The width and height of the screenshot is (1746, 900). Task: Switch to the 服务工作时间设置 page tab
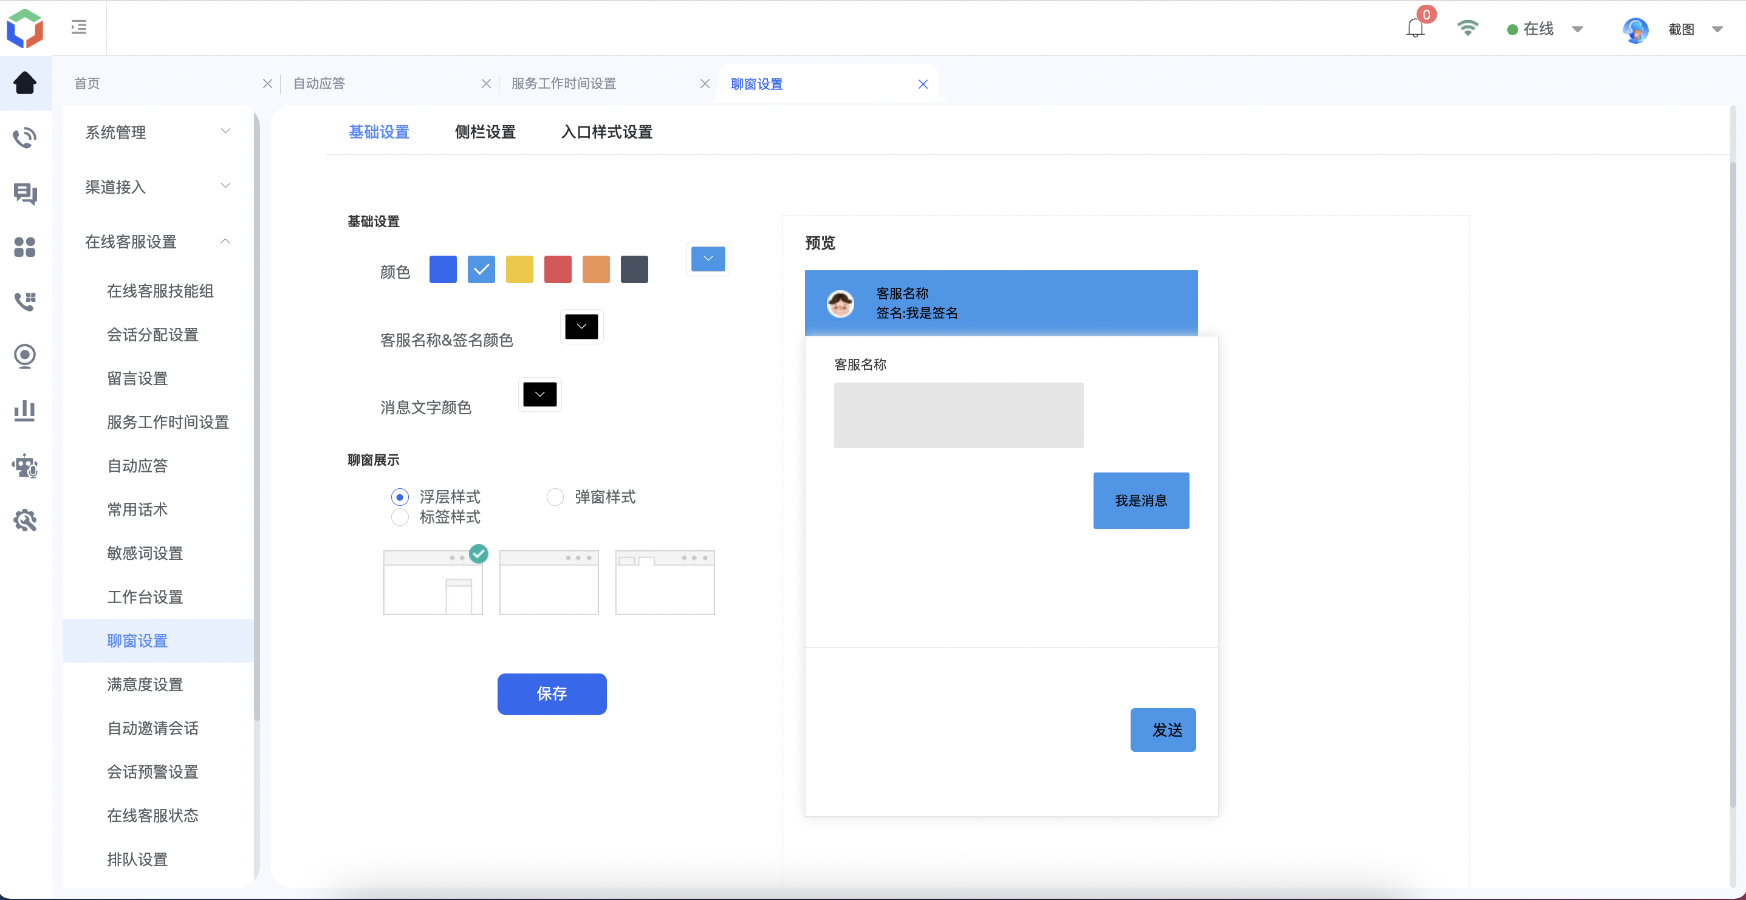pyautogui.click(x=564, y=83)
